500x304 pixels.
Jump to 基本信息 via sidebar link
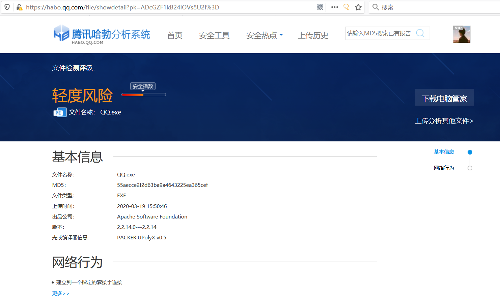coord(444,151)
